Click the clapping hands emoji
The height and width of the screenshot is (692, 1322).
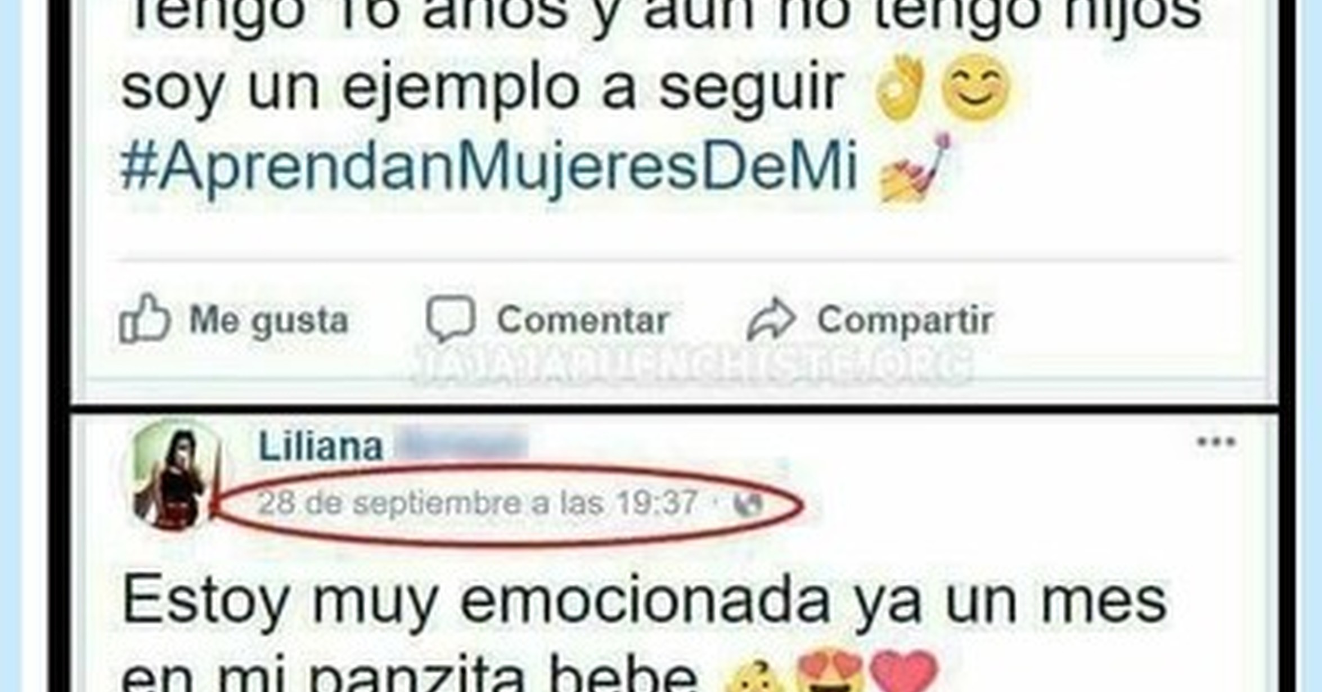tap(914, 169)
